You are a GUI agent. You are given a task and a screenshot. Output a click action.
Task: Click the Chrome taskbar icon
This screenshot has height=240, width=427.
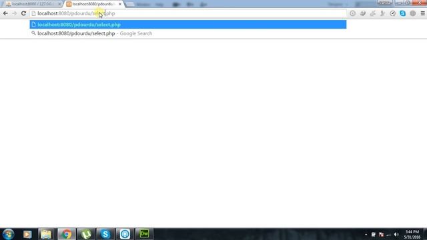[x=66, y=234]
